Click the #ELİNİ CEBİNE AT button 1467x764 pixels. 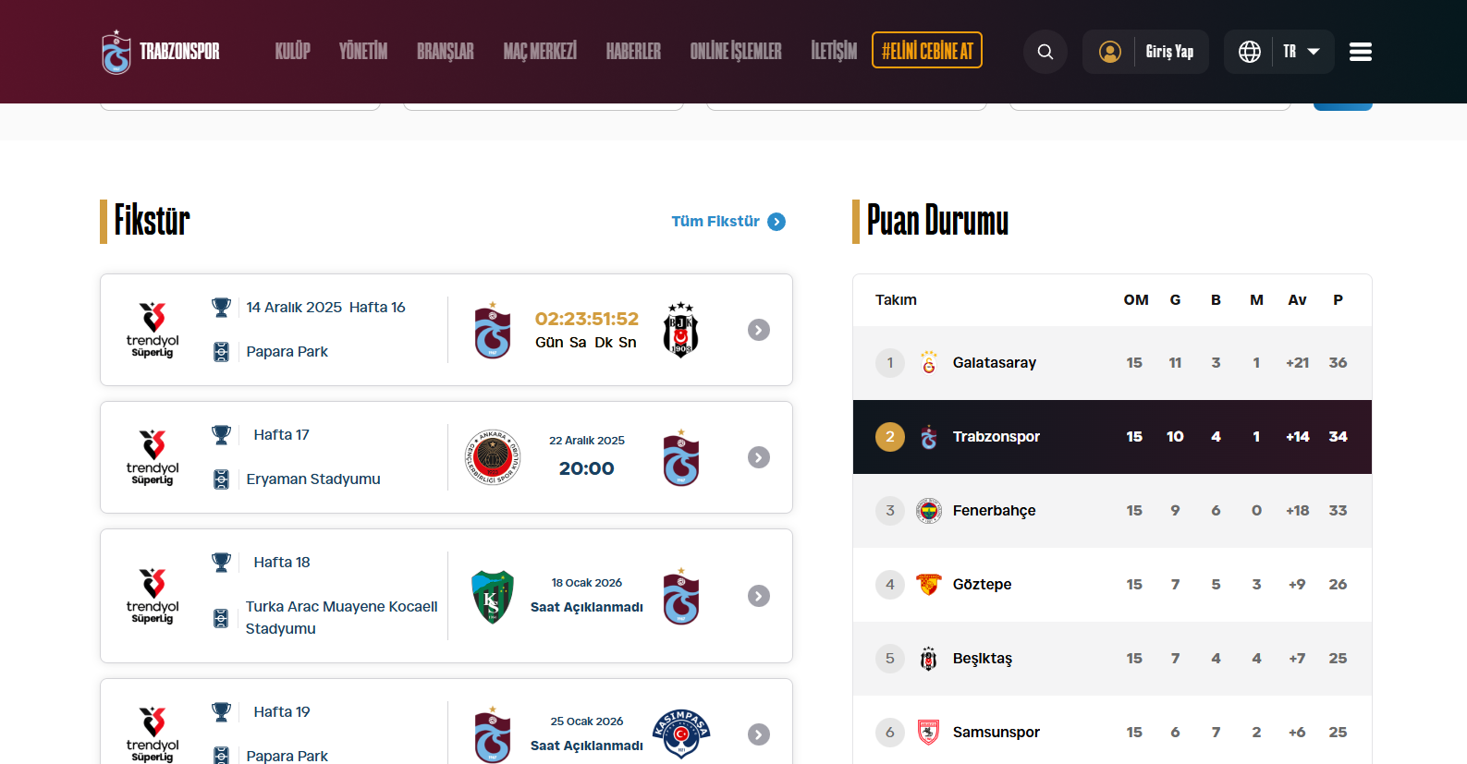(x=927, y=51)
